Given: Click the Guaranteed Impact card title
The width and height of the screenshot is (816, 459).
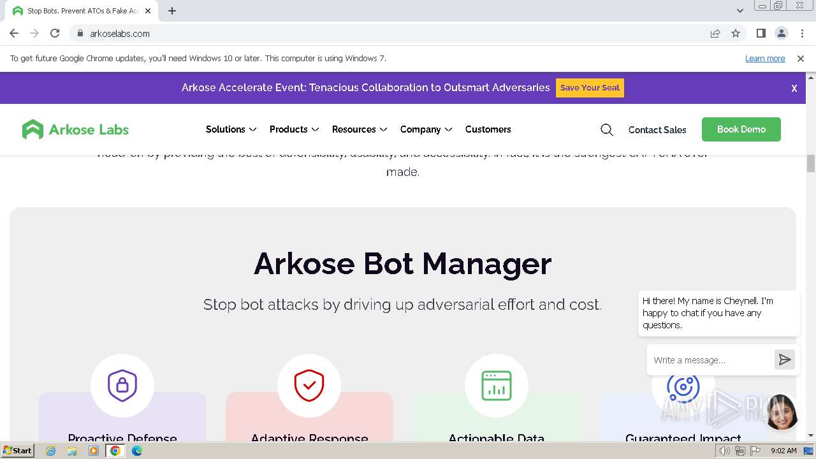Looking at the screenshot, I should 683,439.
